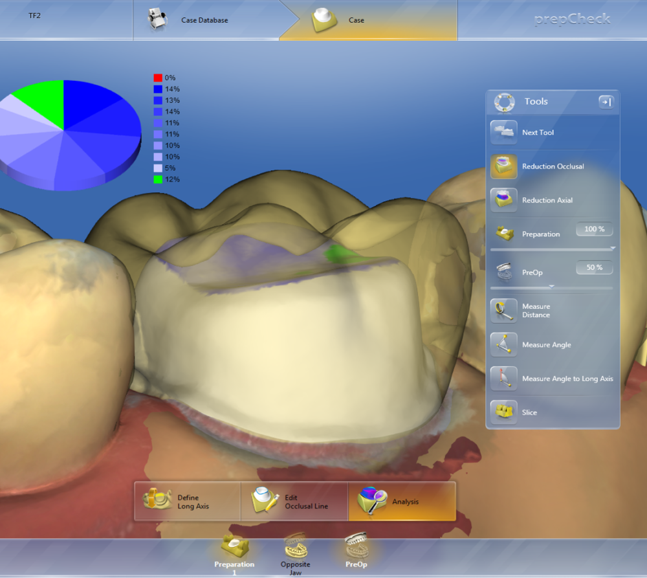Select Measure Angle to Long Axis icon

[x=503, y=378]
